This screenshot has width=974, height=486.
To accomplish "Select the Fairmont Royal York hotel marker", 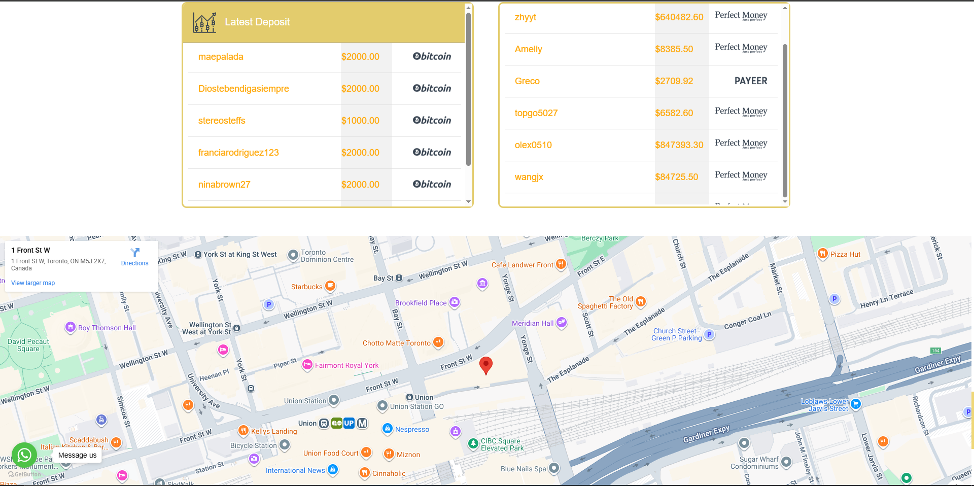I will (307, 365).
